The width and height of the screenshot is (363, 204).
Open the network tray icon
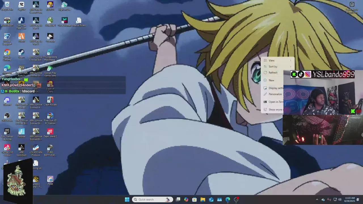pos(335,199)
